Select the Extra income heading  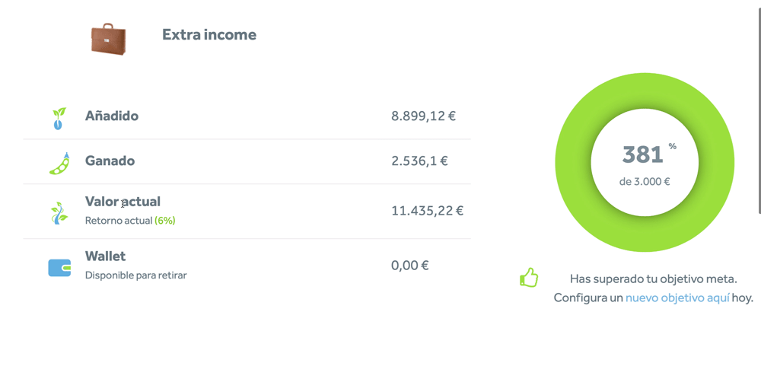pyautogui.click(x=209, y=35)
